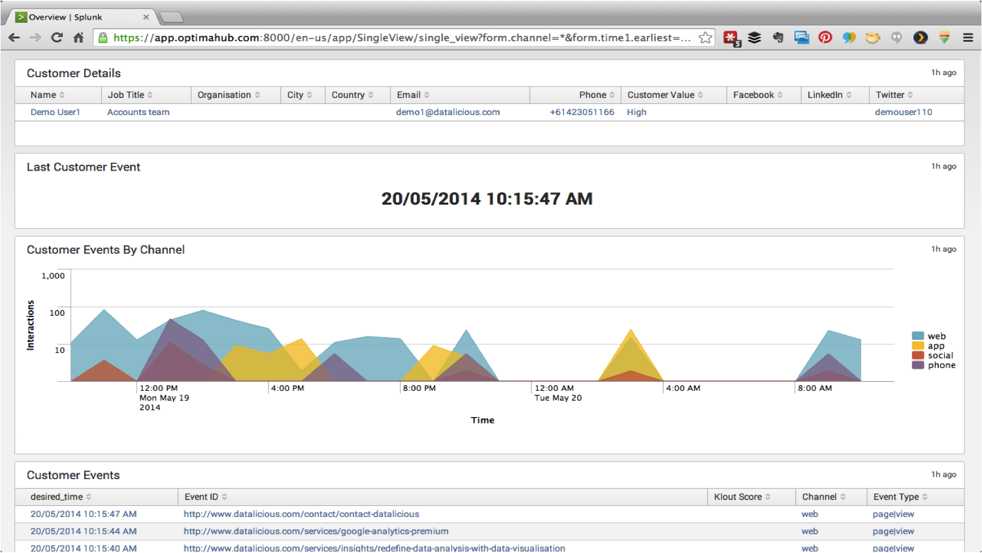This screenshot has height=553, width=982.
Task: Click page|view in google-analytics-premium row
Action: coord(893,531)
